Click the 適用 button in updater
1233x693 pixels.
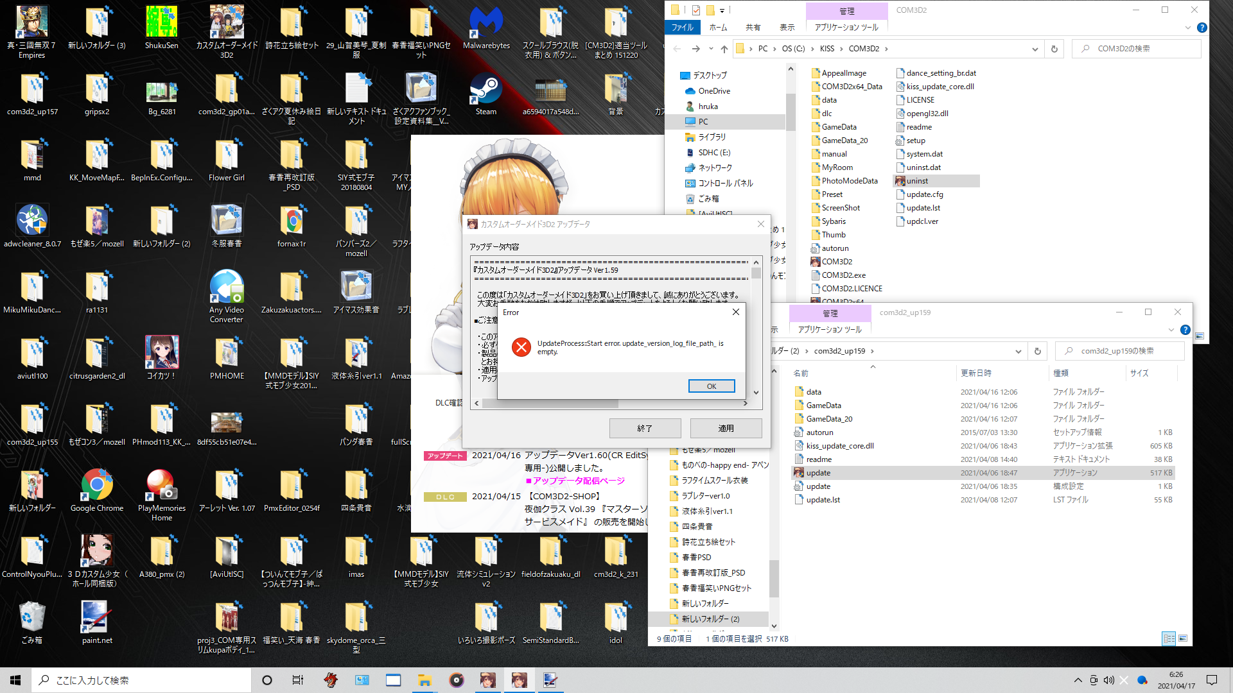coord(726,428)
